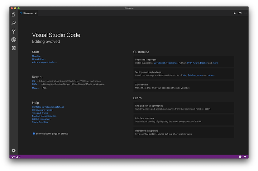Image resolution: width=258 pixels, height=171 pixels.
Task: Open the recent C# workspace
Action: click(x=34, y=81)
